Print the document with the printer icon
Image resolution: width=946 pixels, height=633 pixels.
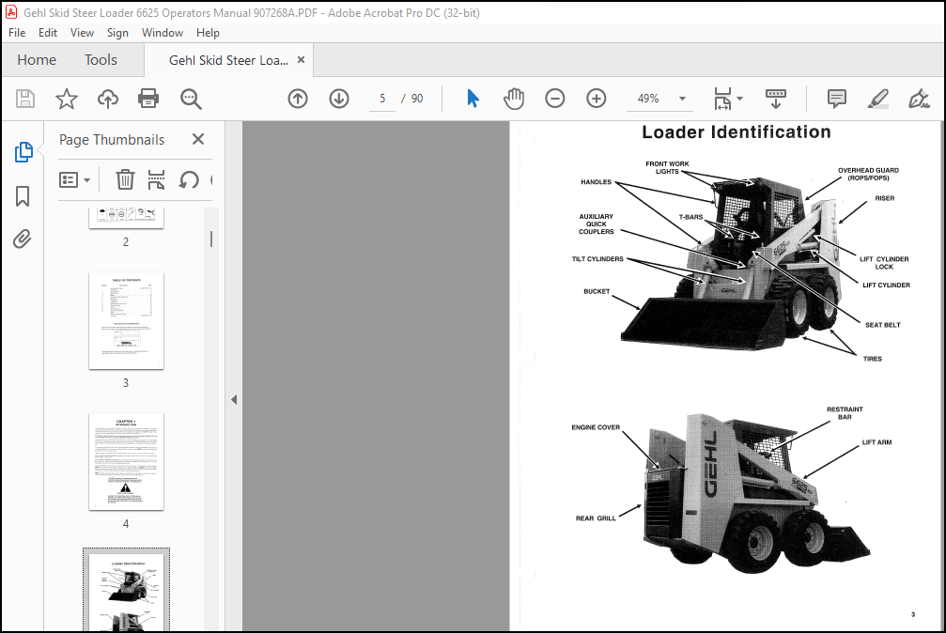click(148, 99)
